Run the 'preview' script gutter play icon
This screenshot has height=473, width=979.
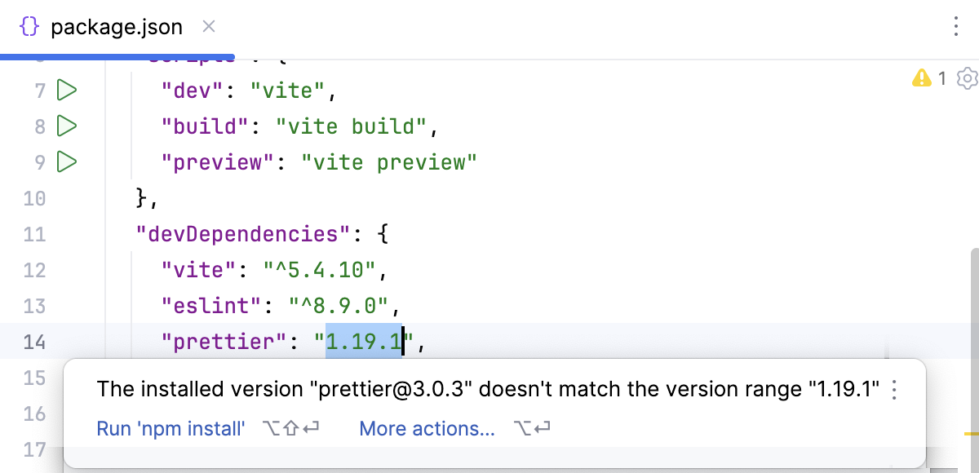(64, 161)
